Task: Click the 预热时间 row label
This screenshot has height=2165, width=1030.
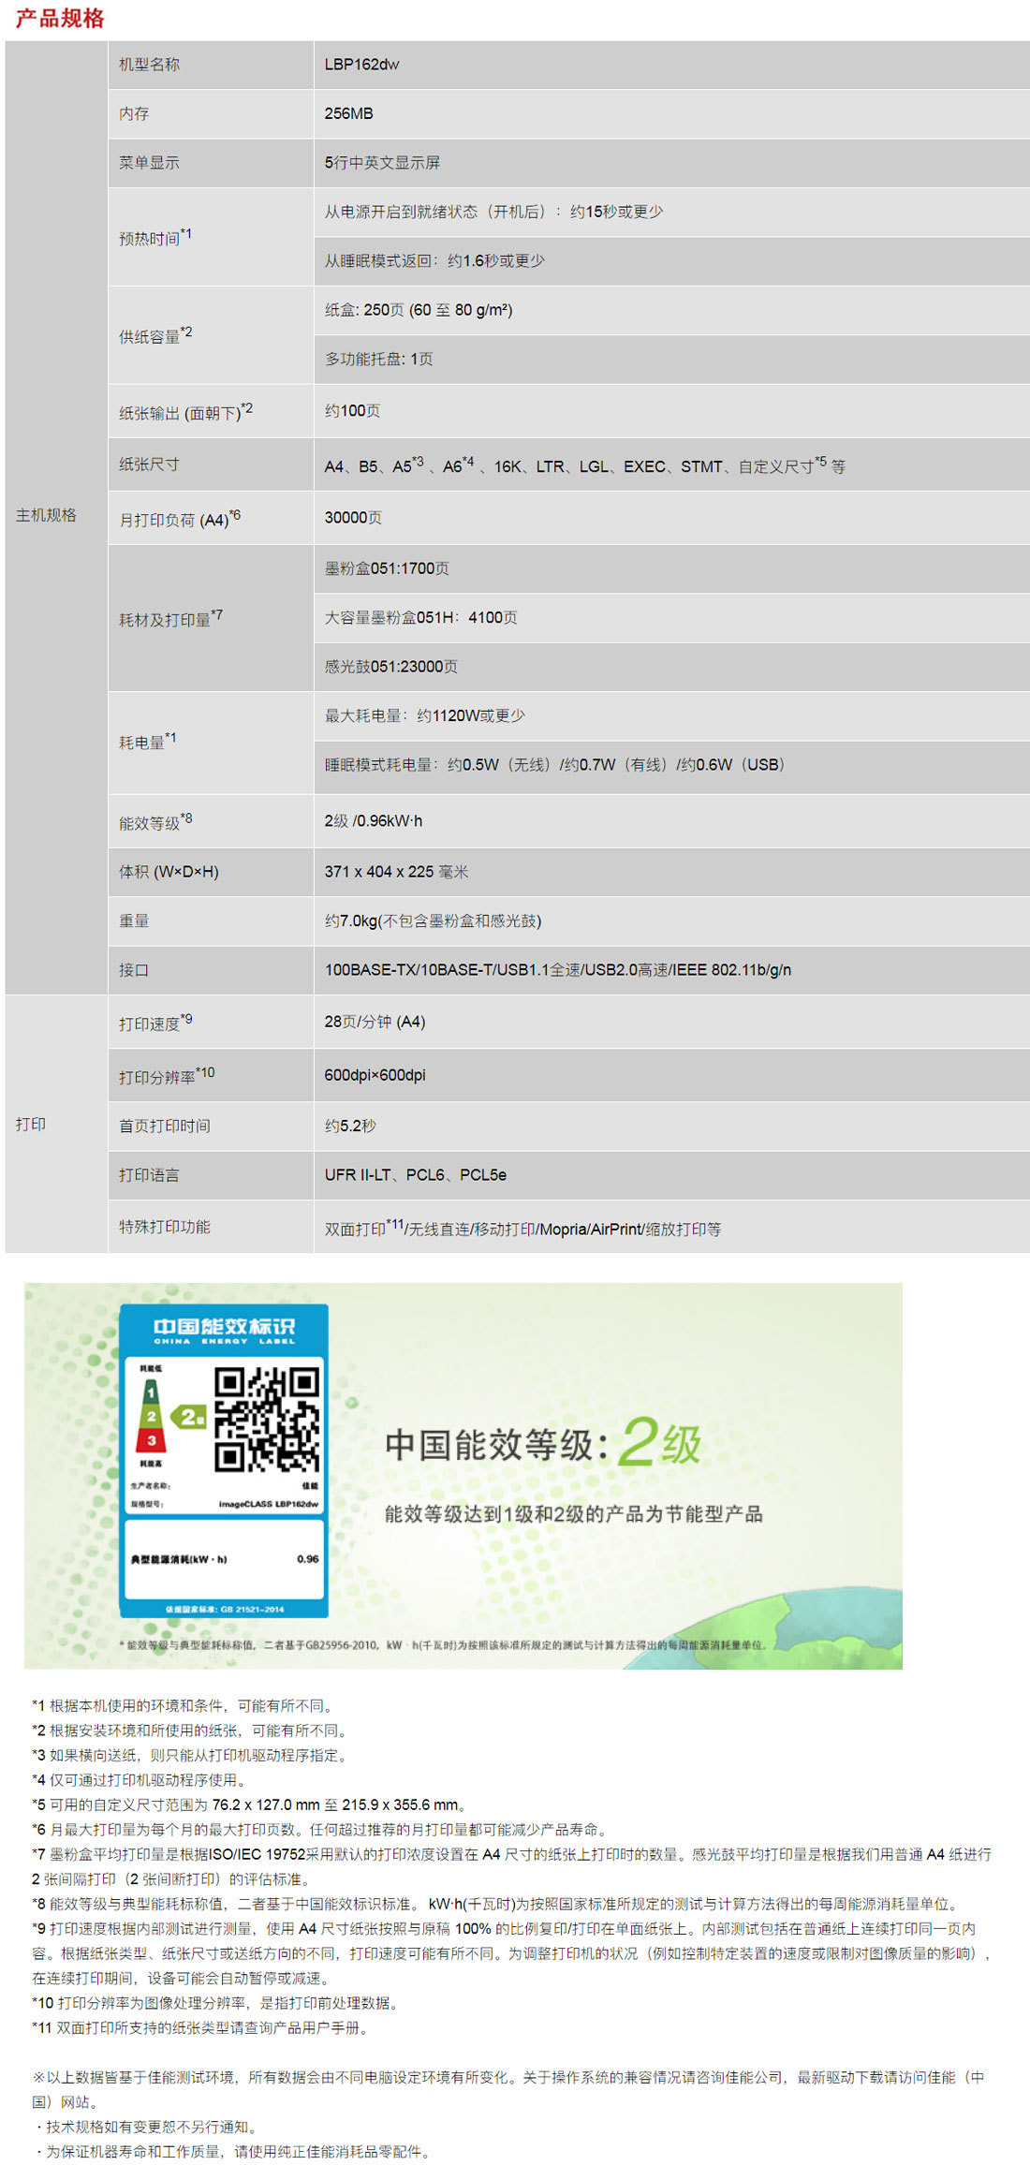Action: (154, 236)
